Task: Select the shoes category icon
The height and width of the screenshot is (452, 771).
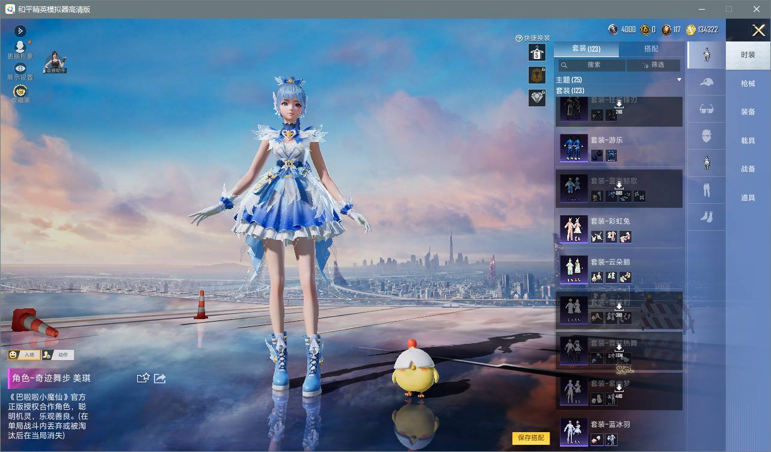Action: click(707, 217)
